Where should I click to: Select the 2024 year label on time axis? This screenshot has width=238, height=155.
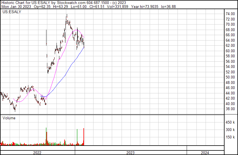point(205,153)
